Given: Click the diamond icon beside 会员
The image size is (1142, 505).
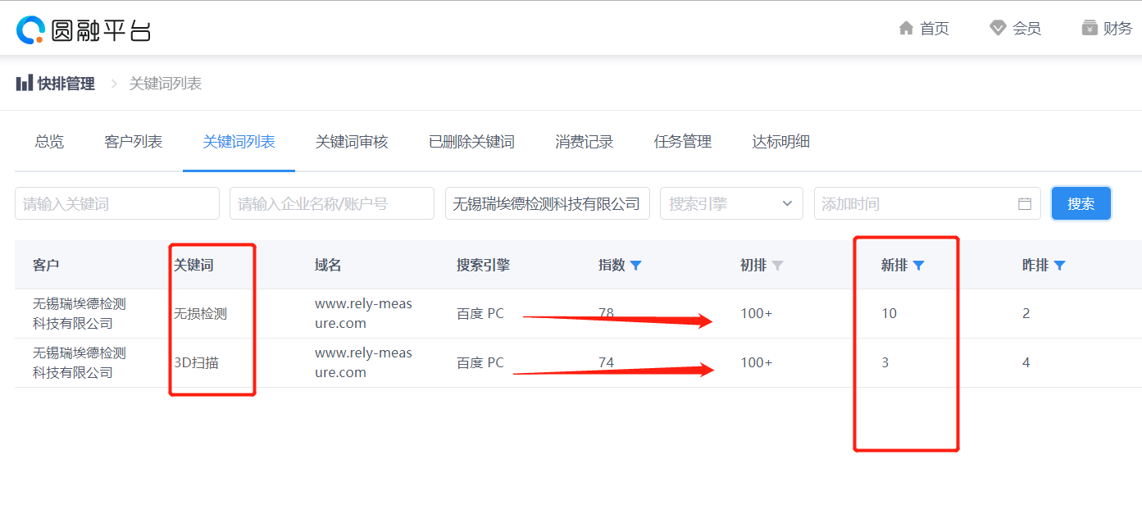Looking at the screenshot, I should coord(998,27).
